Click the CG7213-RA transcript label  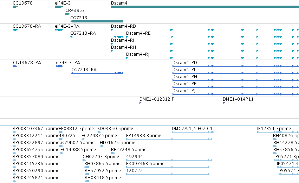83,33
